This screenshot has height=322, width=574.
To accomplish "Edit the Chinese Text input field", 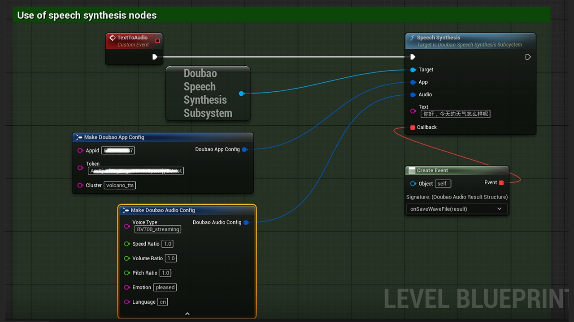I will (455, 114).
